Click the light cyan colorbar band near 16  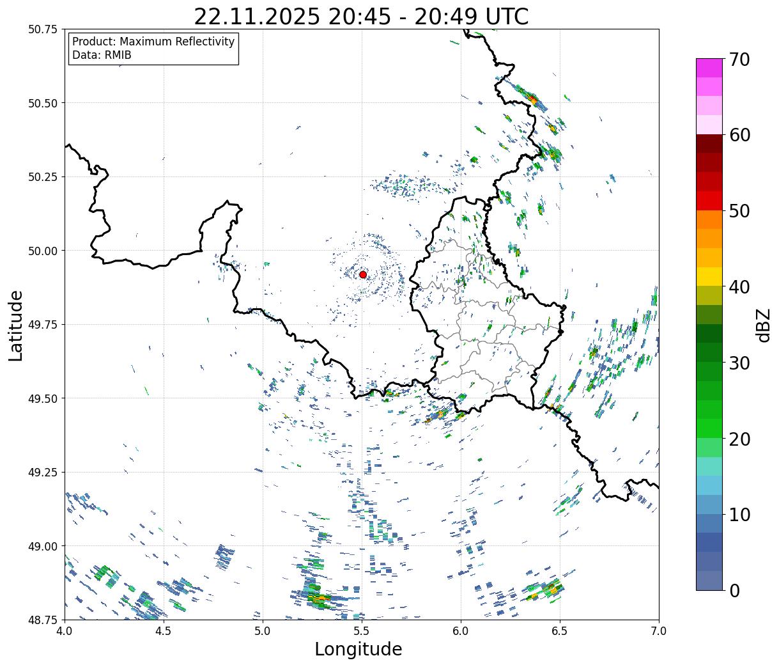click(709, 466)
